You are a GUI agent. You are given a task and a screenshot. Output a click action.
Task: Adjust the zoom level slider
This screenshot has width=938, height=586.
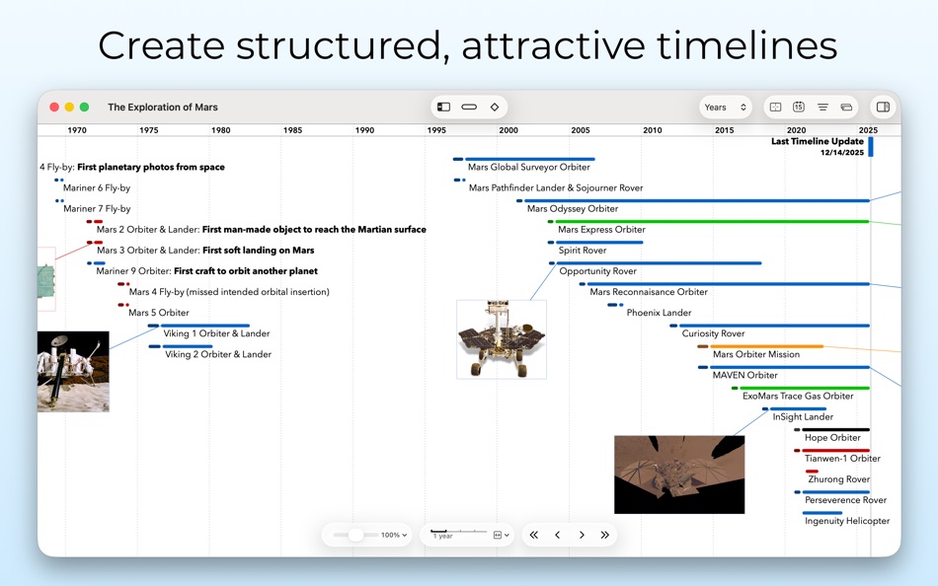(355, 535)
